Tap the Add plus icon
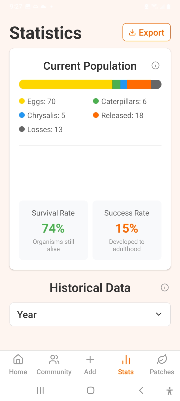This screenshot has height=401, width=180. point(90,360)
